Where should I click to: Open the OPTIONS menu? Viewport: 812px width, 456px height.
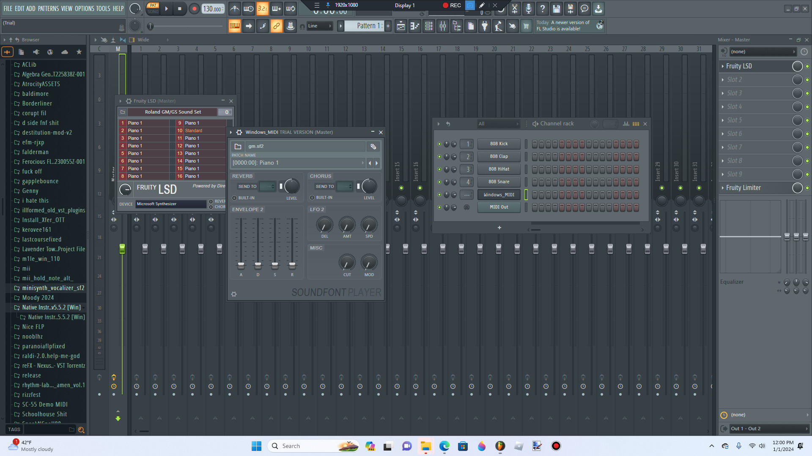click(x=83, y=8)
